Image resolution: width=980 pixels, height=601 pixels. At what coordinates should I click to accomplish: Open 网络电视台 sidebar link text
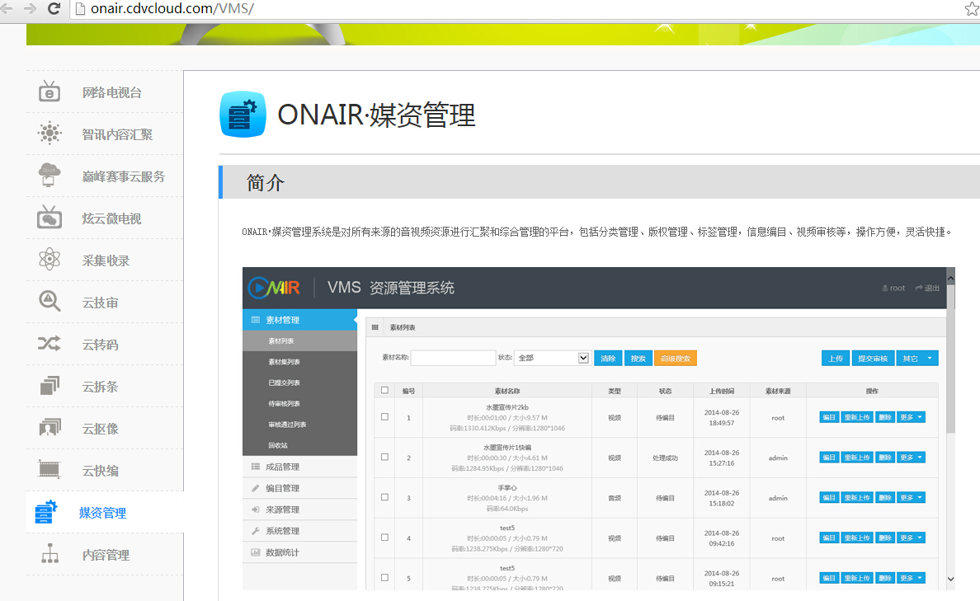coord(112,92)
